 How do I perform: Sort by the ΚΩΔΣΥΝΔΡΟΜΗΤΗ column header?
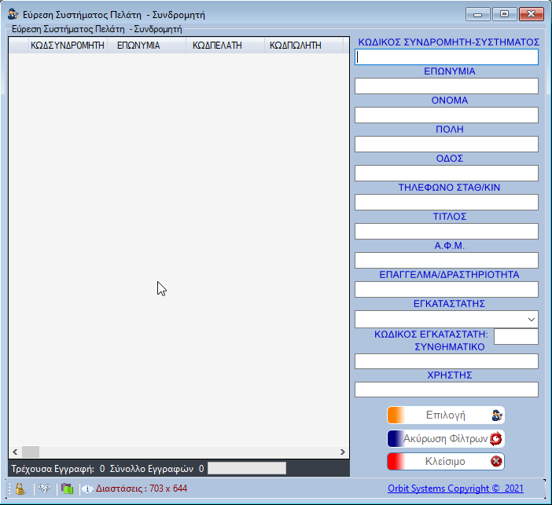(68, 46)
